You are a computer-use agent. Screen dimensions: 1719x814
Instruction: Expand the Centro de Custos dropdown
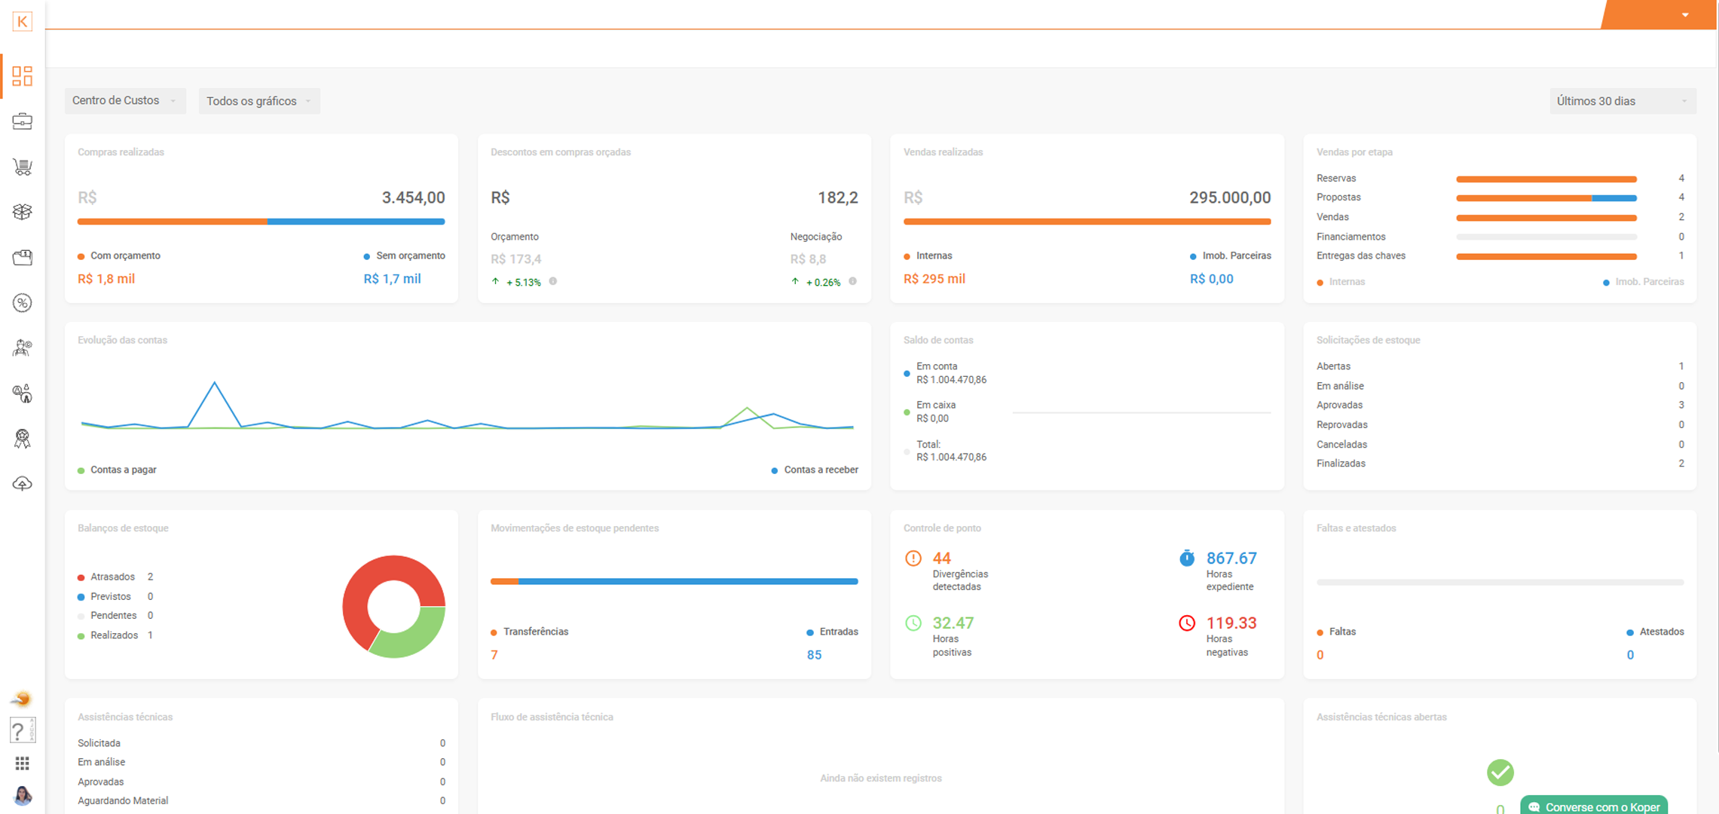[x=124, y=101]
